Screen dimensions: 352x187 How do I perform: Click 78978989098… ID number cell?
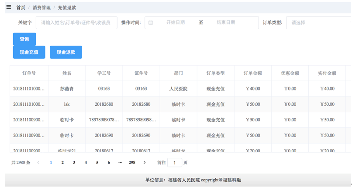141,120
